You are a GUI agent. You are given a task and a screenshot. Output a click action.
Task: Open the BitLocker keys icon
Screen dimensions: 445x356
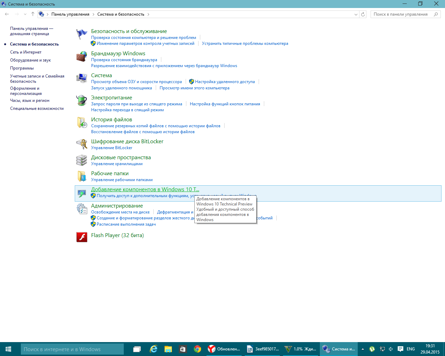(82, 144)
